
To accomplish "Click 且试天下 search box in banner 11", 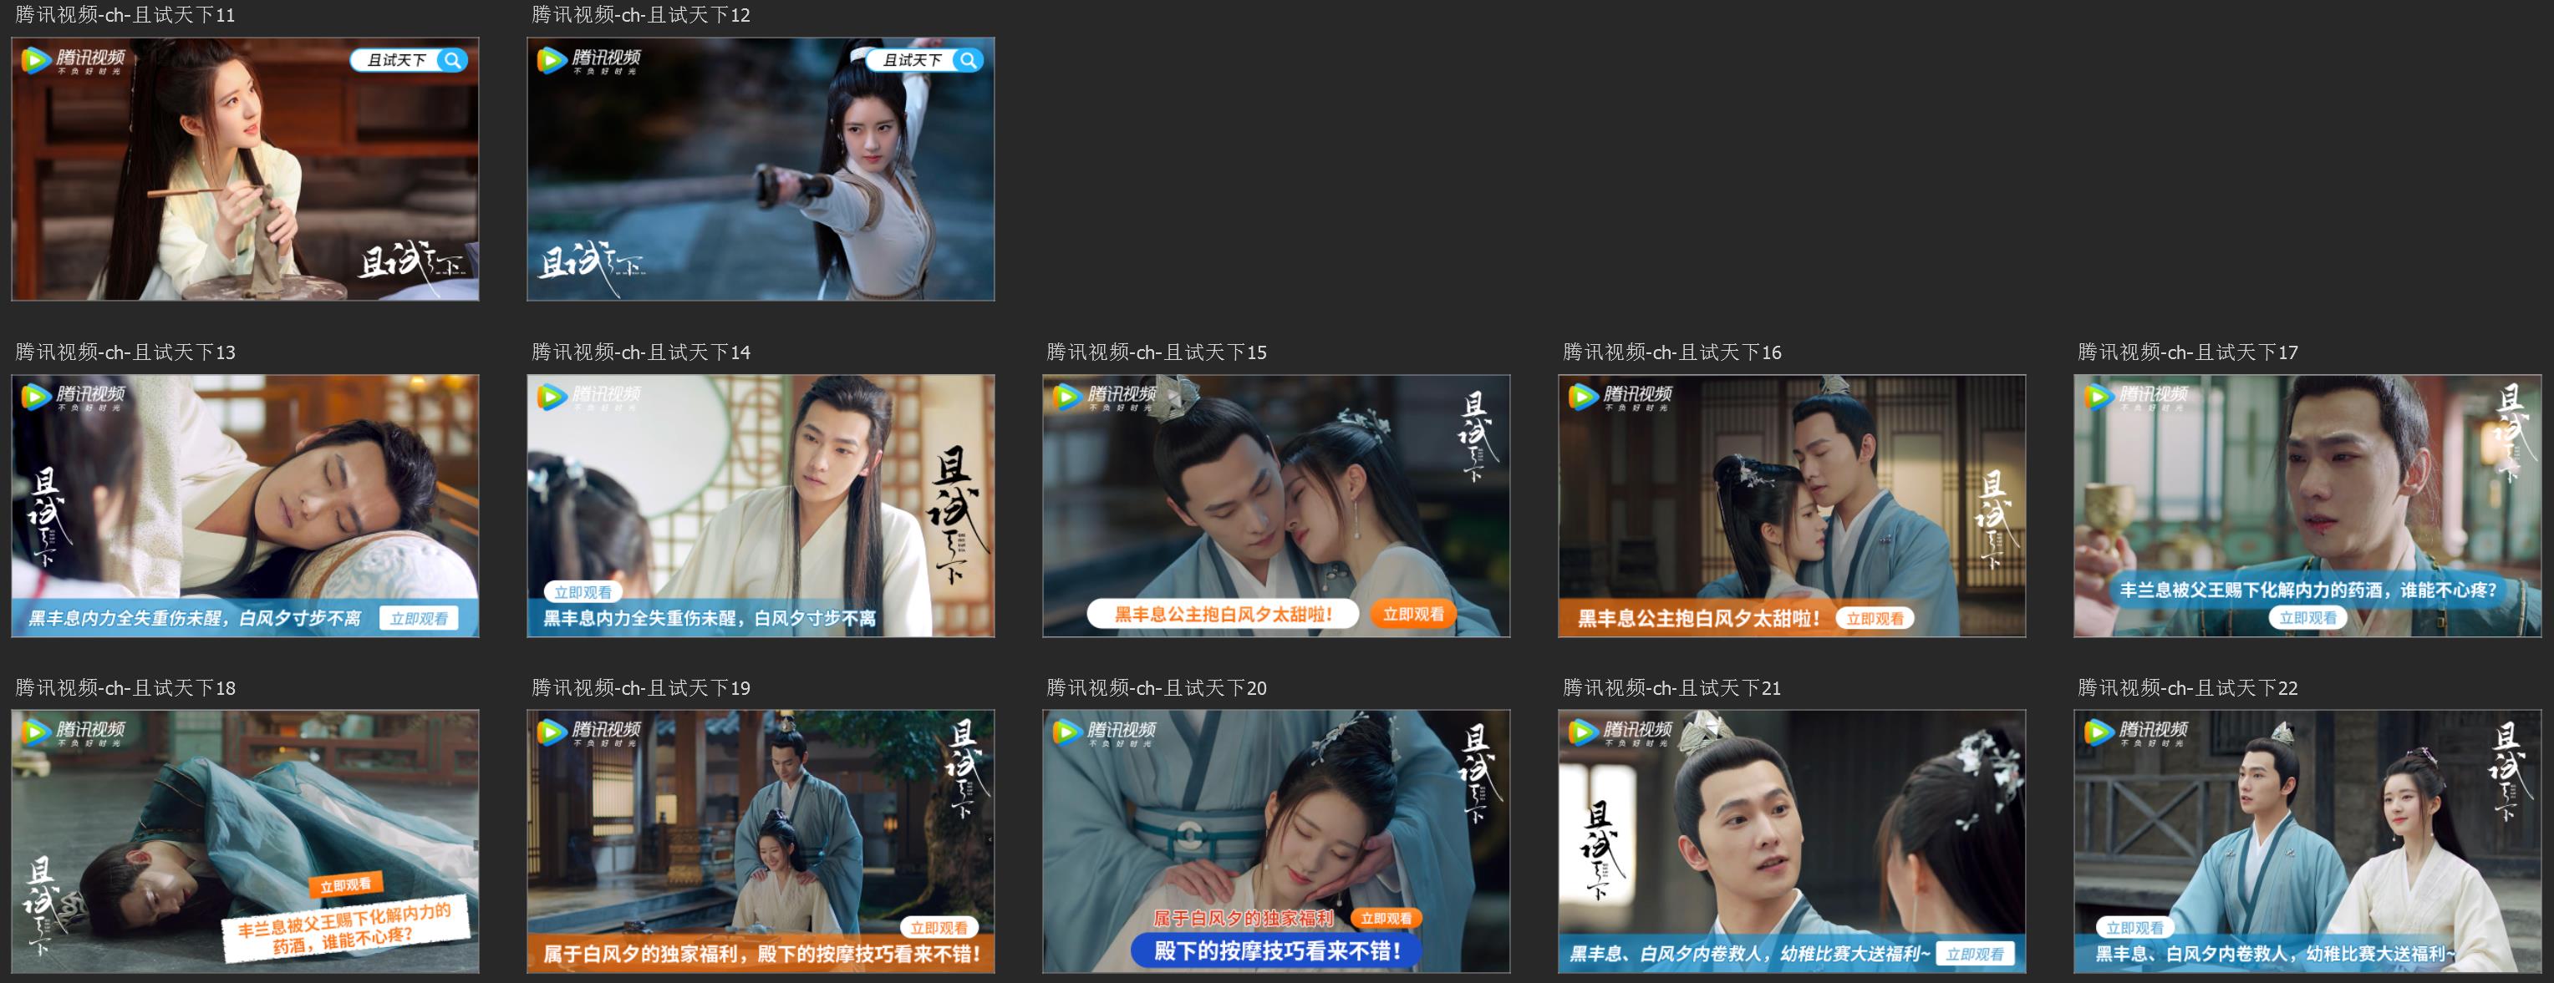I will (x=408, y=60).
